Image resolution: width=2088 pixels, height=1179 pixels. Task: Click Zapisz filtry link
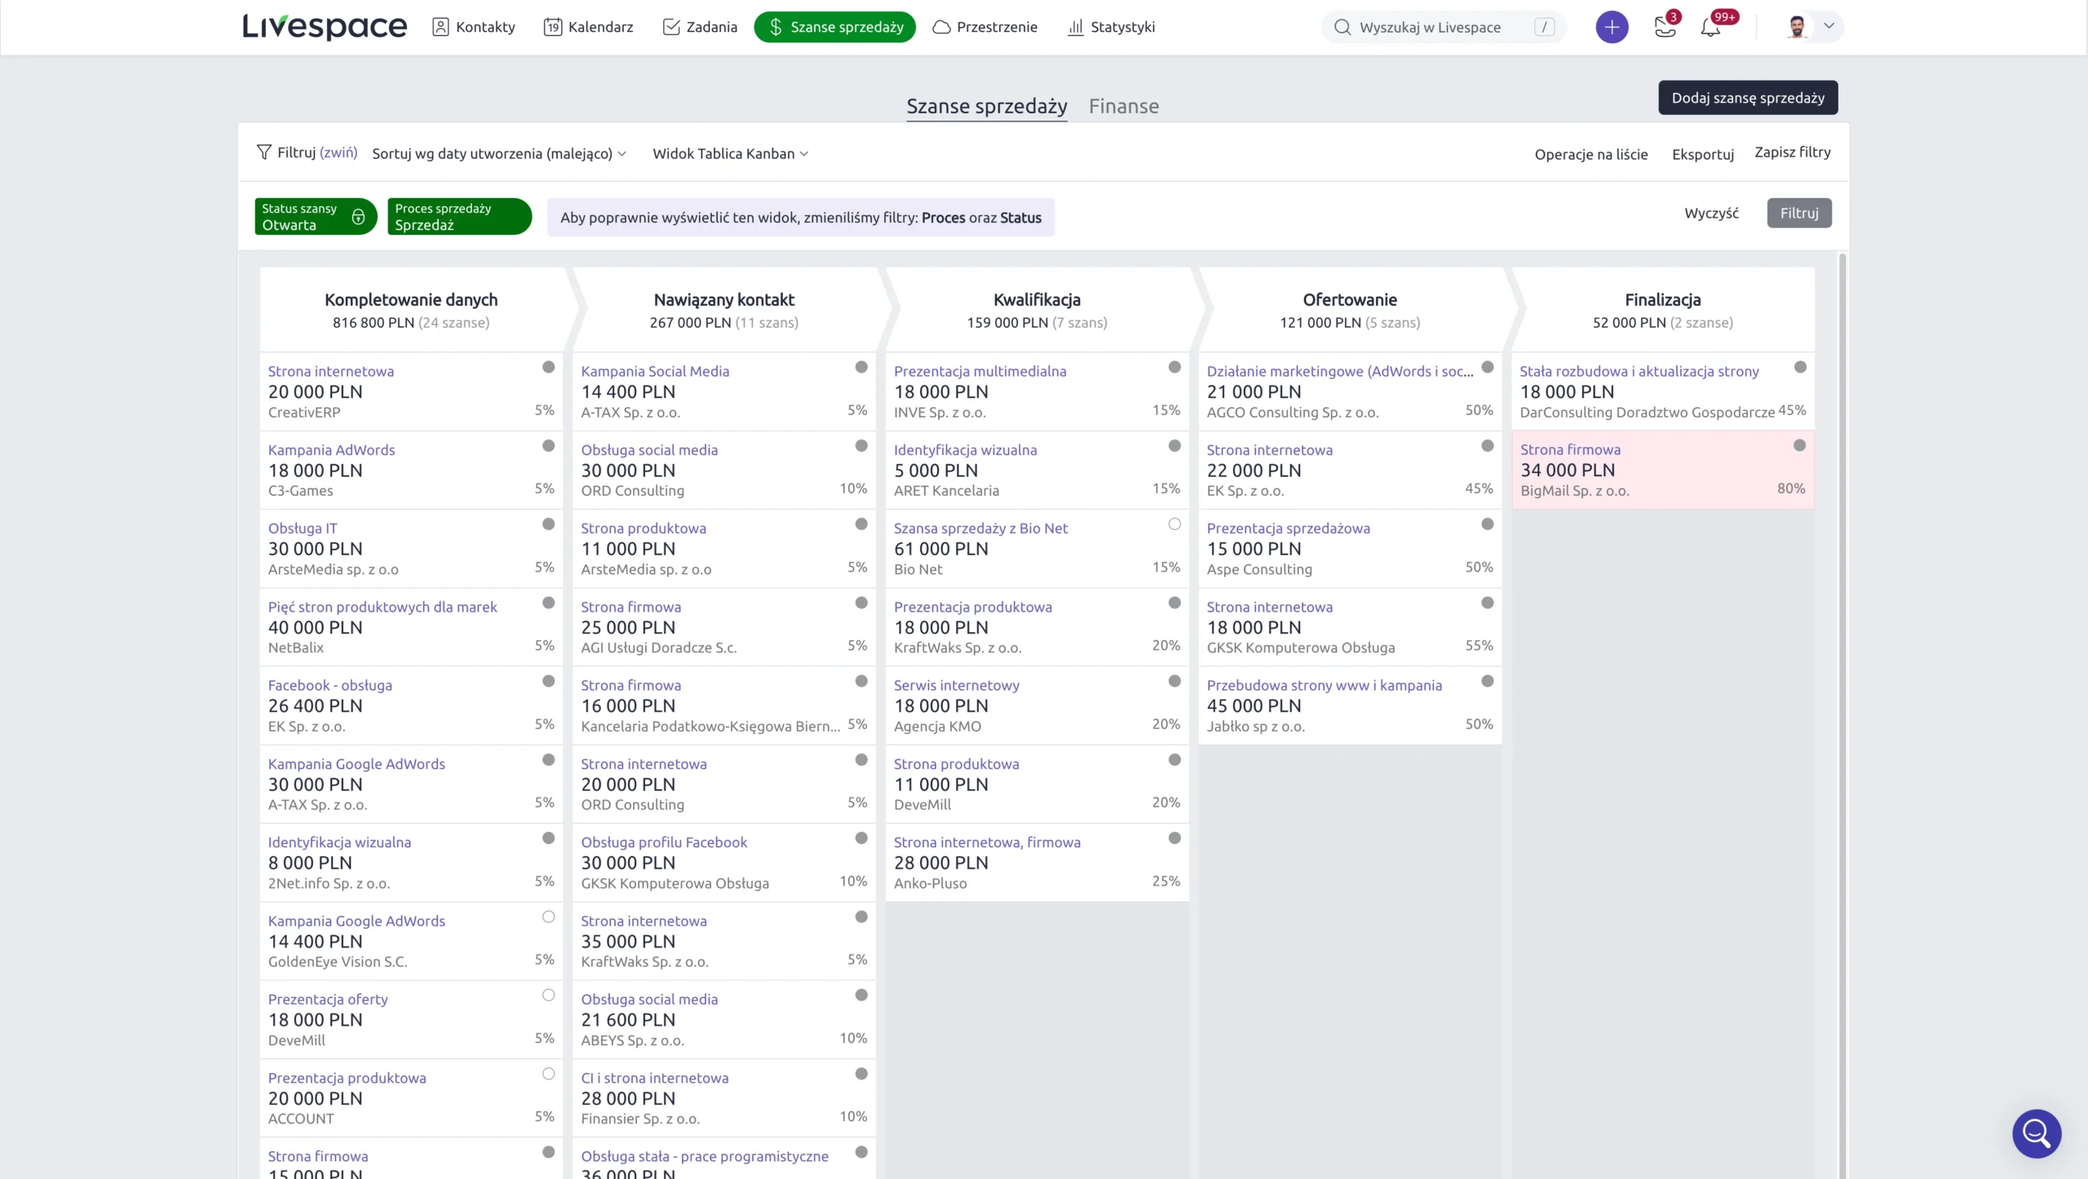pyautogui.click(x=1792, y=152)
